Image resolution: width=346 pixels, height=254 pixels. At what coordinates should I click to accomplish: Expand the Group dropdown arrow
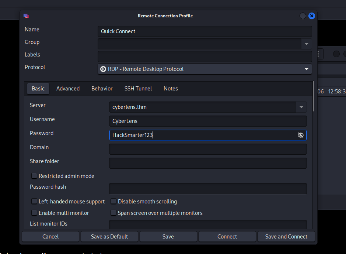[x=306, y=44]
